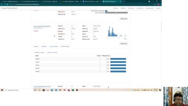Select the Extreme values tab

(x=65, y=47)
